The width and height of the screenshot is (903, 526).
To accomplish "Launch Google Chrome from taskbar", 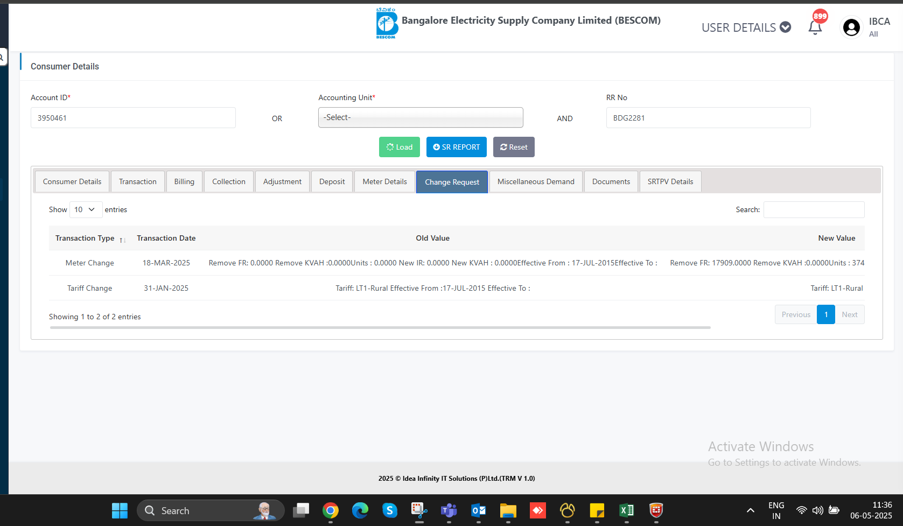I will 331,510.
